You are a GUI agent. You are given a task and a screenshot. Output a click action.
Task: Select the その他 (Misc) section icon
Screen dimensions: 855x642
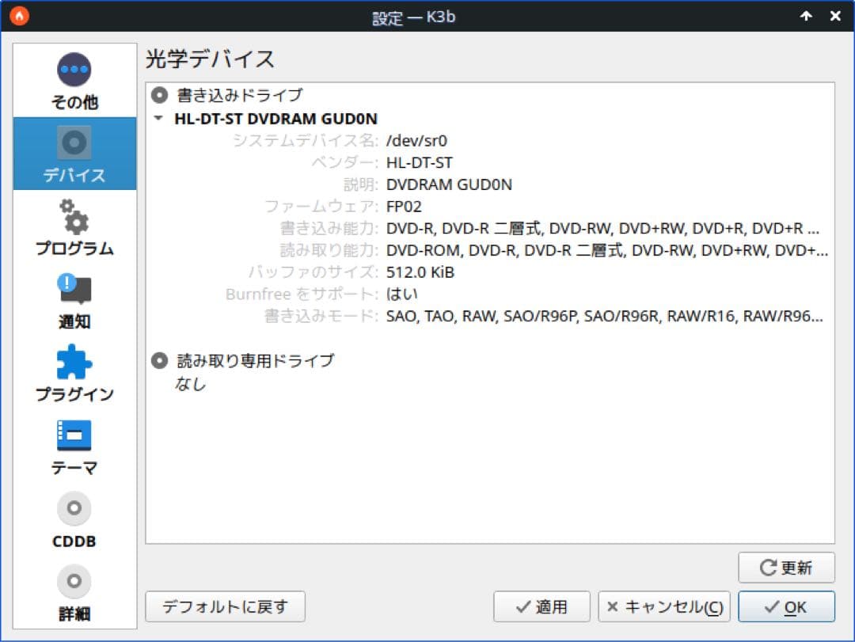(74, 80)
